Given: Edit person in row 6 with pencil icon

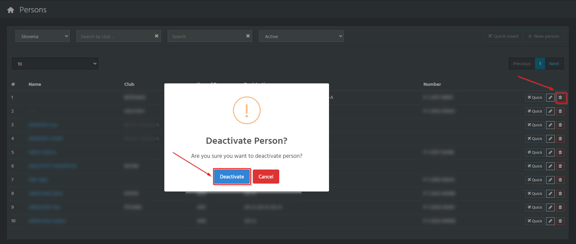Looking at the screenshot, I should tap(550, 166).
